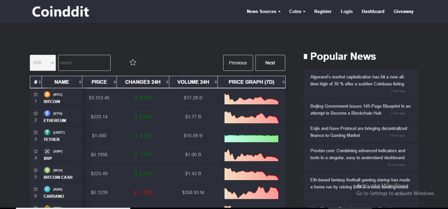Open Algorand market capitalization news article
The width and height of the screenshot is (448, 209).
pos(357,81)
